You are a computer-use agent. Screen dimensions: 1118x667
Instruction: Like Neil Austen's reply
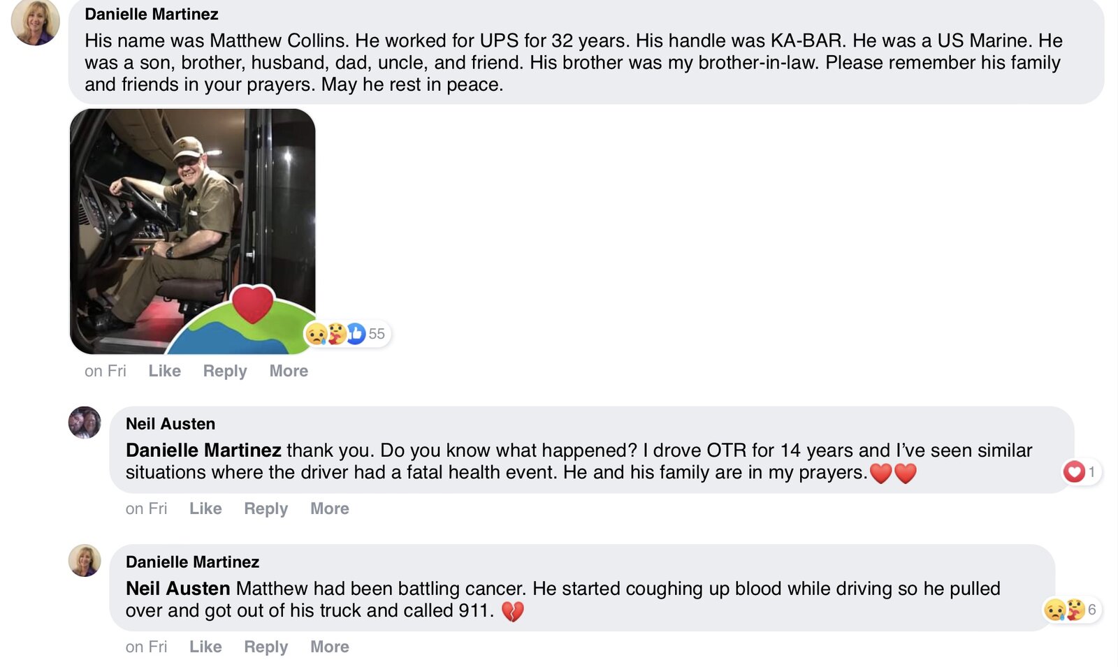[205, 508]
